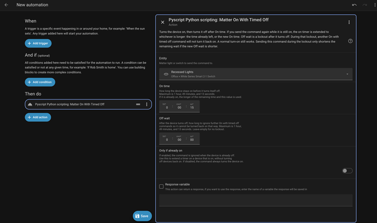The width and height of the screenshot is (377, 223).
Task: Click the 'On time' label
Action: click(x=164, y=86)
